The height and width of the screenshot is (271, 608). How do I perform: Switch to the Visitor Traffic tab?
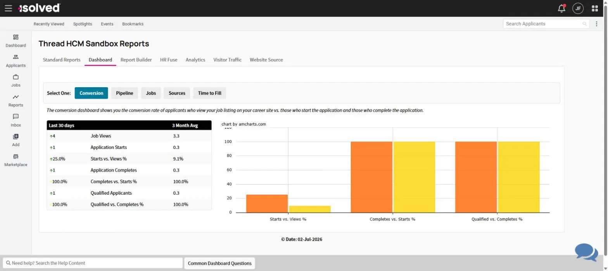[227, 60]
